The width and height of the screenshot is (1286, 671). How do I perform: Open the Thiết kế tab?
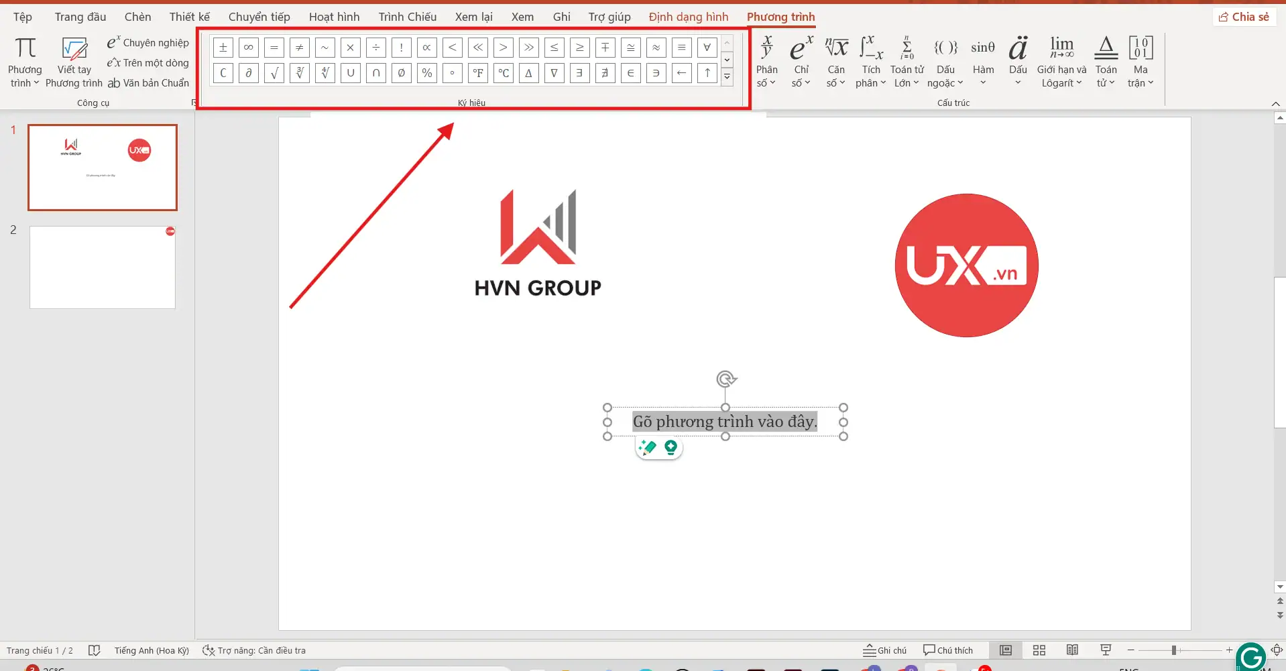(189, 17)
